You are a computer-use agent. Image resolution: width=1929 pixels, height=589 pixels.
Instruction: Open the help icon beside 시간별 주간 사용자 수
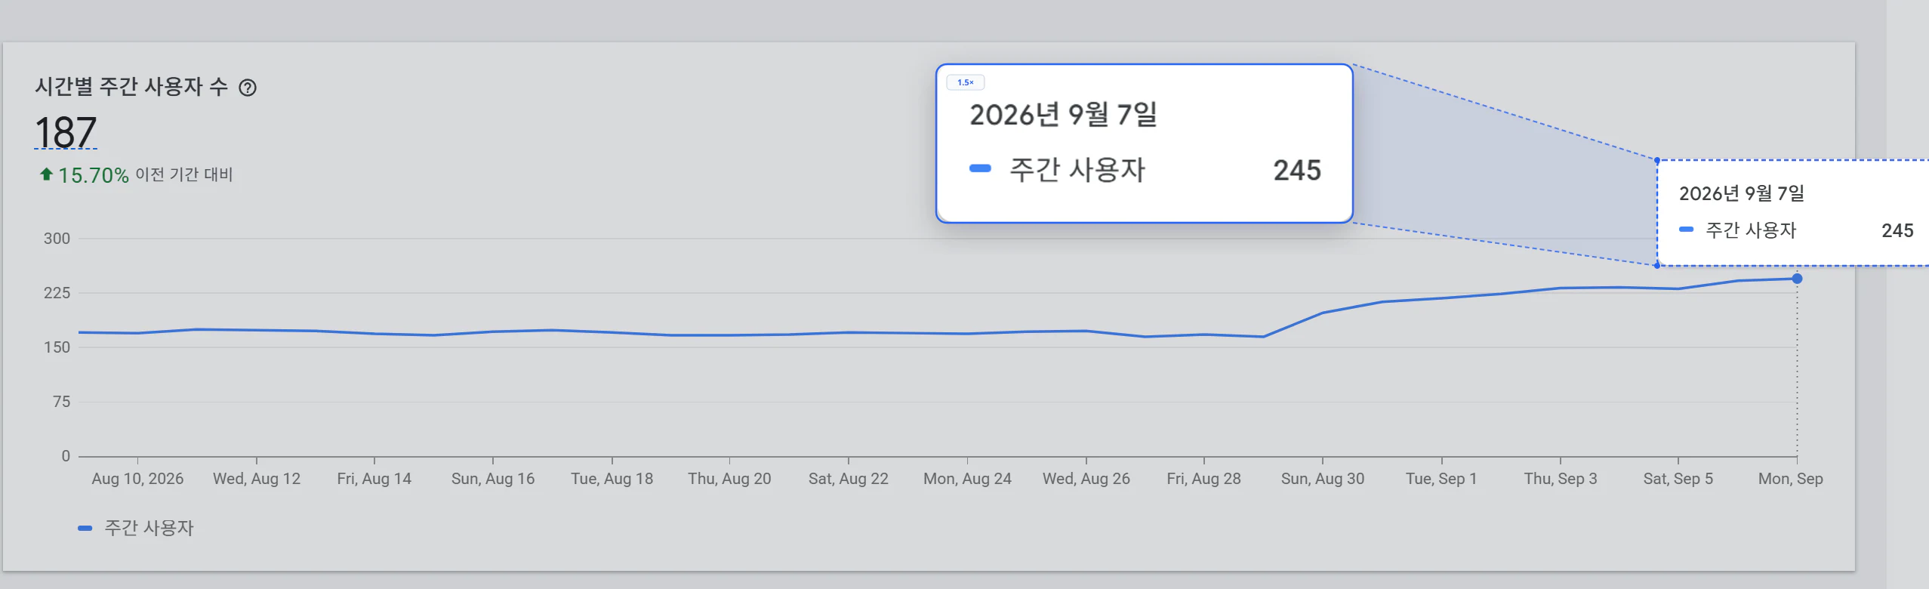[248, 88]
